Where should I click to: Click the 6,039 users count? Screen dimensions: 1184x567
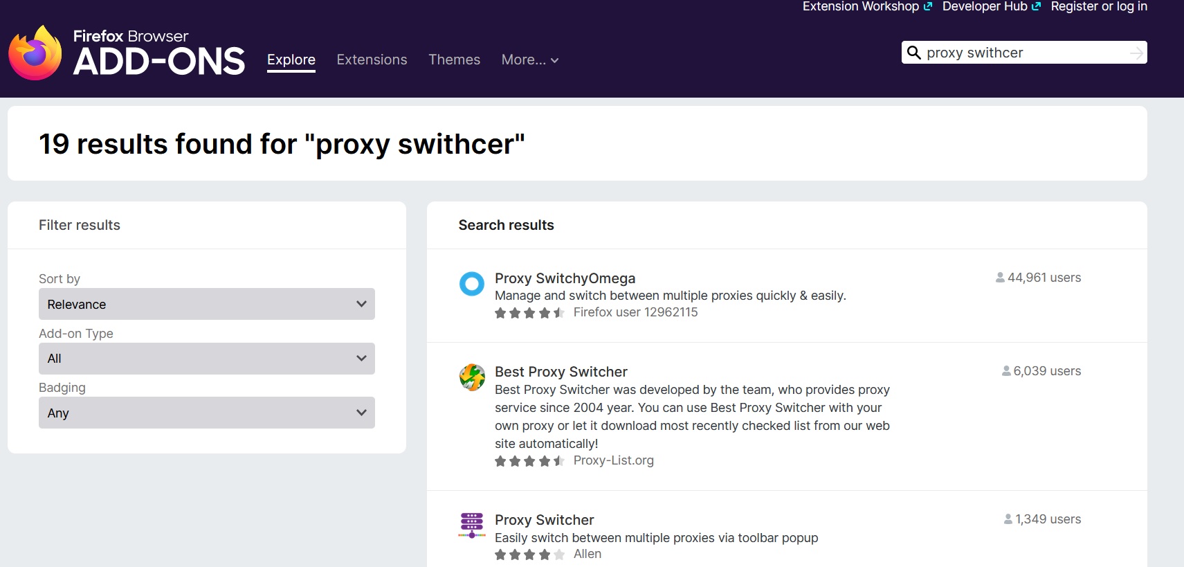1041,371
